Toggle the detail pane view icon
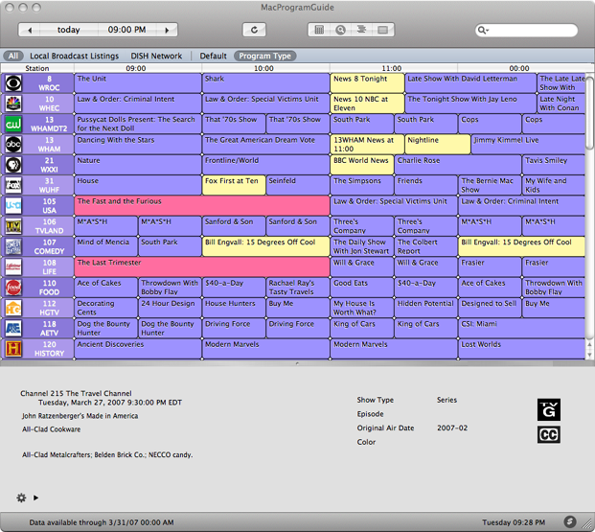The image size is (595, 532). coord(383,30)
